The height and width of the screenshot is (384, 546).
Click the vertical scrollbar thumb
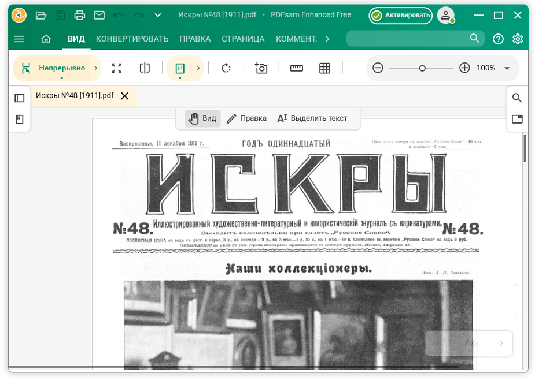coord(525,148)
